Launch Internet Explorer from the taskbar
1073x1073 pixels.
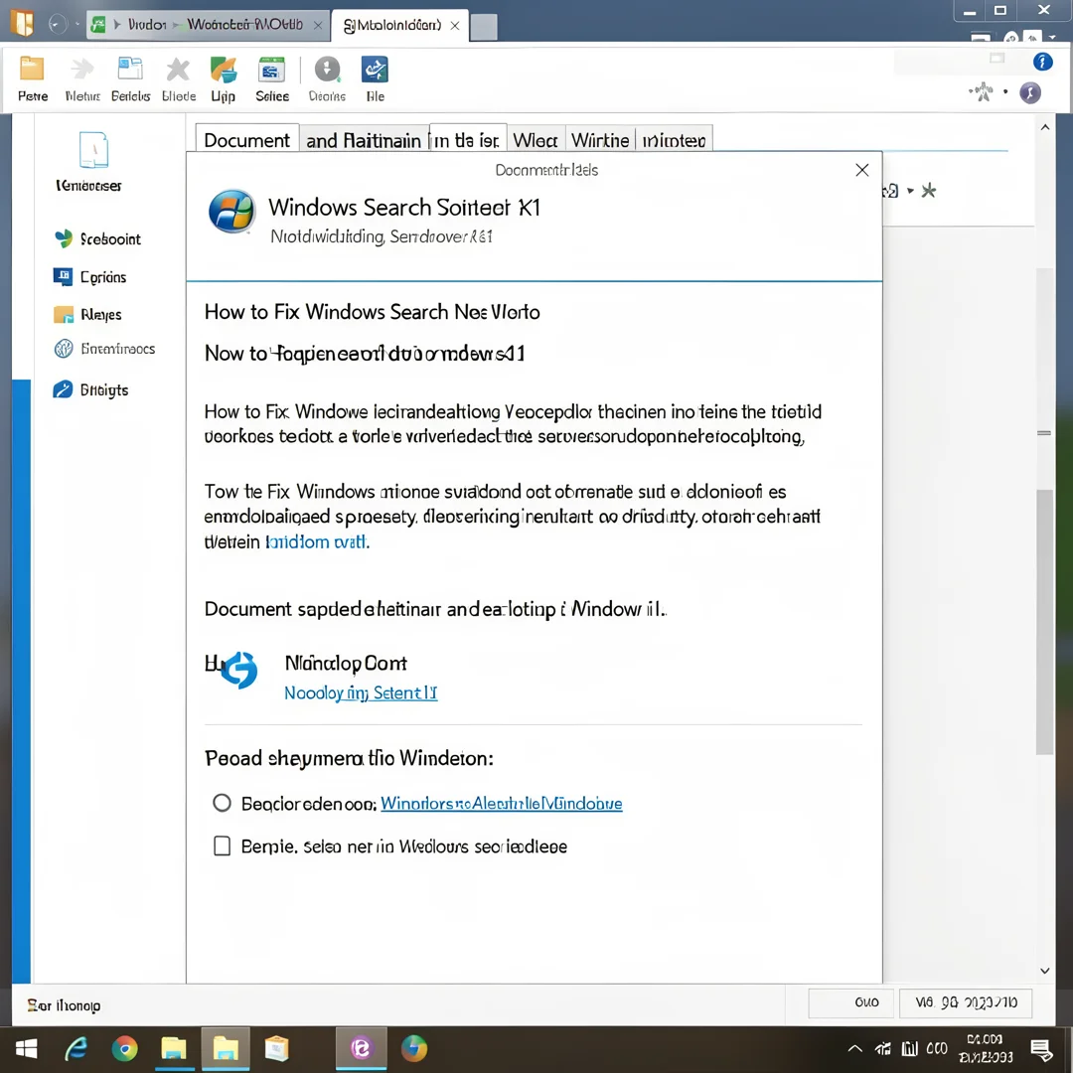pos(76,1048)
